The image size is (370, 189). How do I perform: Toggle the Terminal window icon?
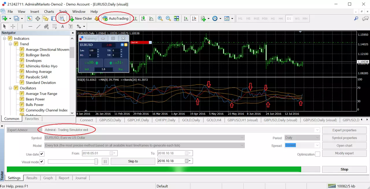point(54,18)
